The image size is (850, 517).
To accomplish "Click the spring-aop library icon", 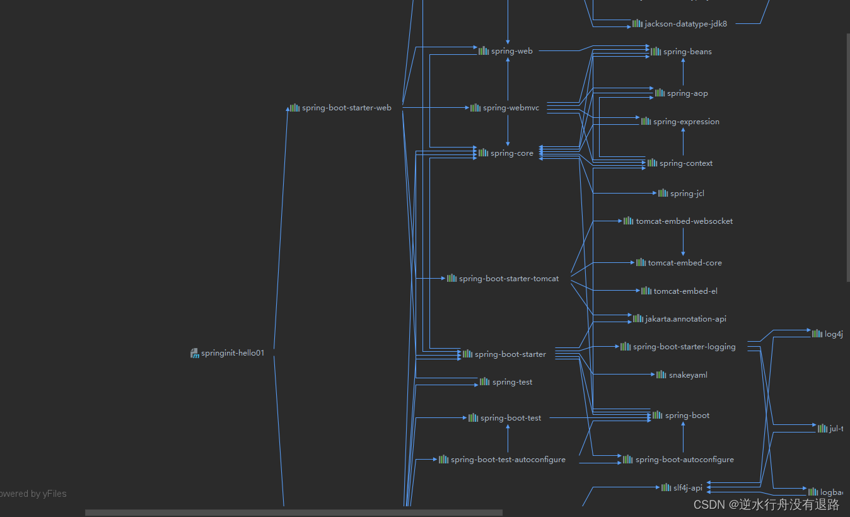I will point(660,93).
